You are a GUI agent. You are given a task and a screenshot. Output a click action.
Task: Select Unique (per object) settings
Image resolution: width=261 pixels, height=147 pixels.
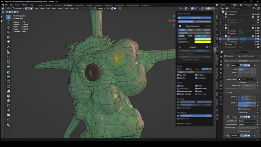203,22
